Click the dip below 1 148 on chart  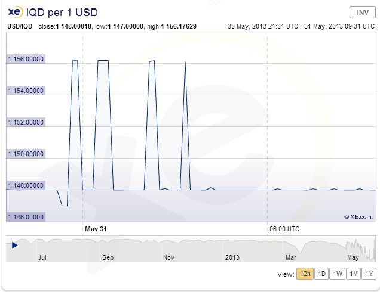click(x=65, y=206)
